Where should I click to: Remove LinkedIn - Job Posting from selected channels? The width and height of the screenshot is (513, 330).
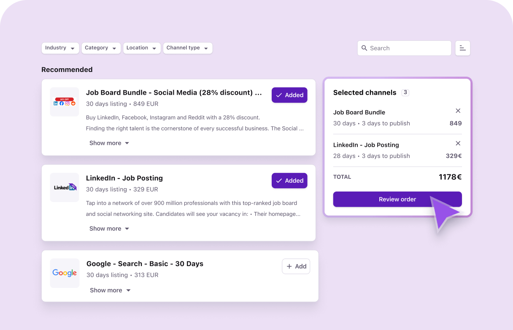[458, 143]
